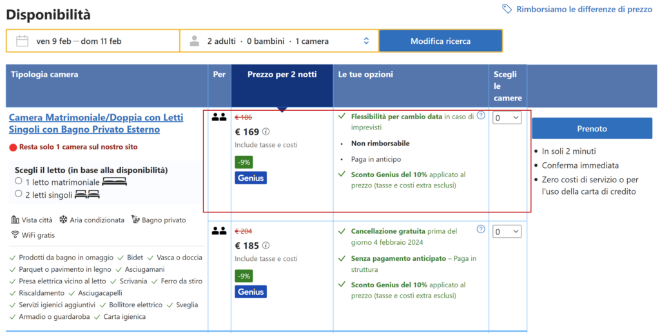Select the 2 letti singoli option
This screenshot has width=660, height=333.
click(x=19, y=194)
